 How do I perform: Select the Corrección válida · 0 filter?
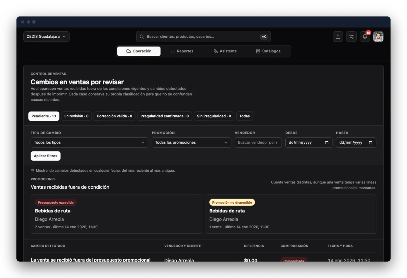(114, 116)
